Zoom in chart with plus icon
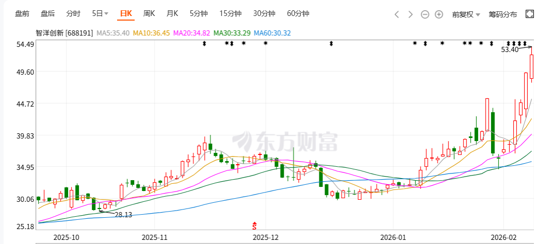This screenshot has height=244, width=553. [x=439, y=14]
